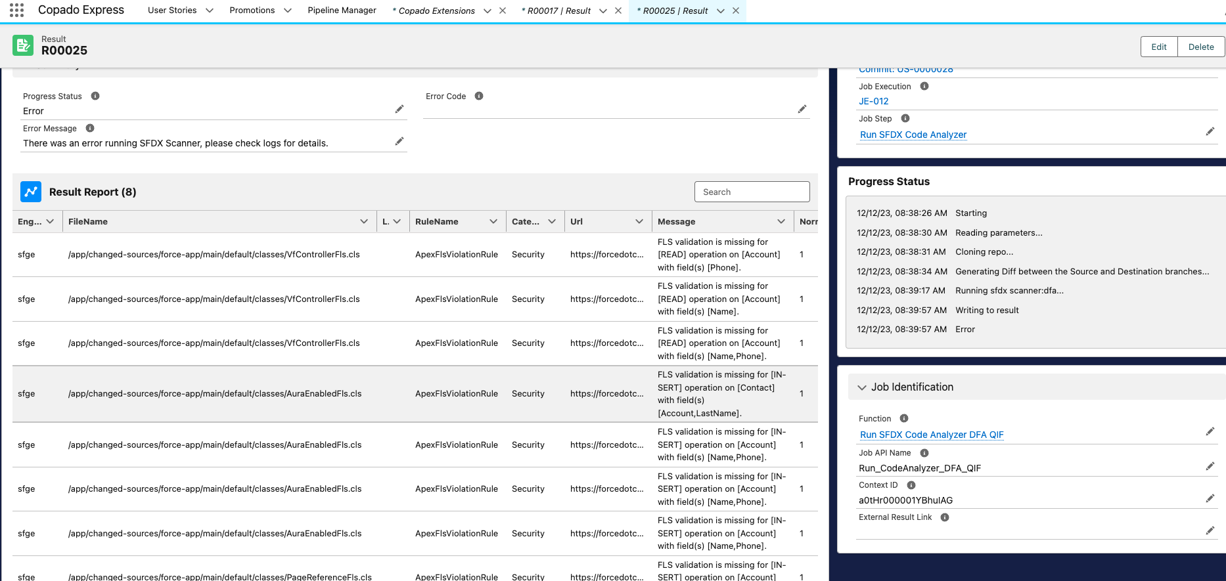Show Context ID help info icon

(911, 485)
